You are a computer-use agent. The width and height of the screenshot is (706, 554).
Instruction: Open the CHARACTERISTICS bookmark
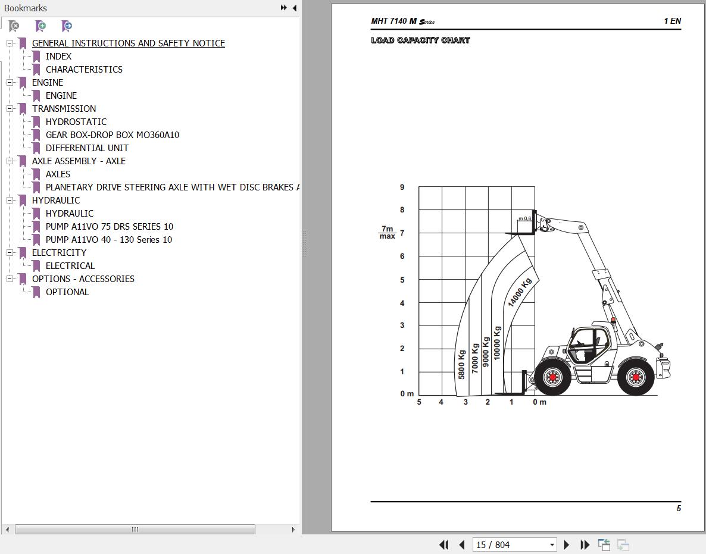click(x=84, y=69)
